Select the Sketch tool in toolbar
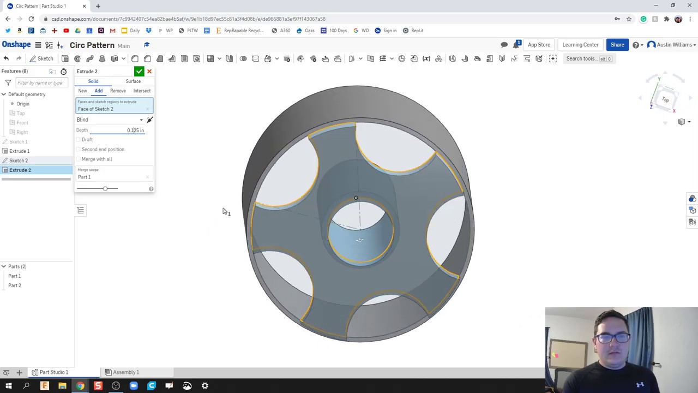 click(41, 58)
